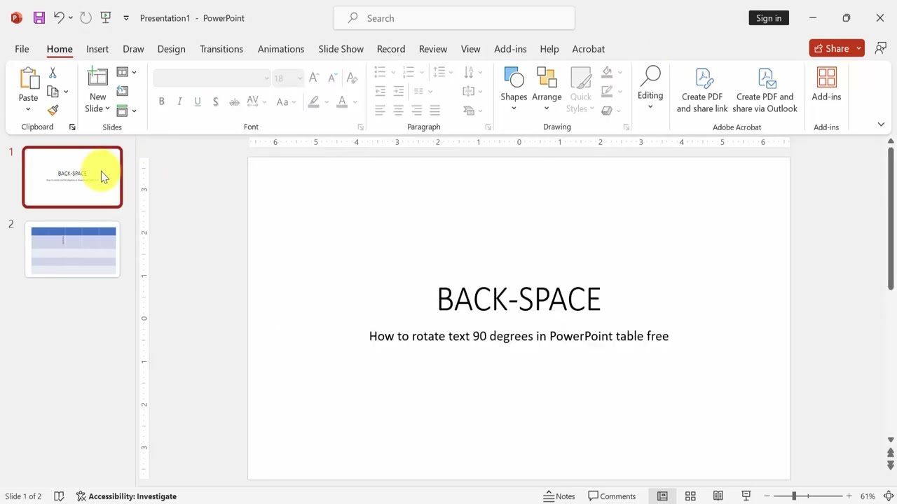
Task: Expand Customize Quick Access Toolbar arrow
Action: 126,17
